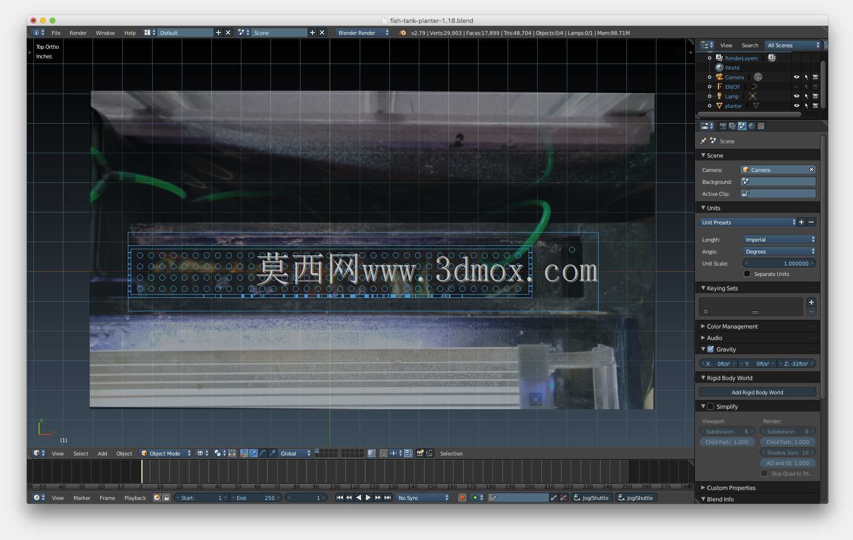853x540 pixels.
Task: Toggle the 3D manipulator widget
Action: pos(244,453)
